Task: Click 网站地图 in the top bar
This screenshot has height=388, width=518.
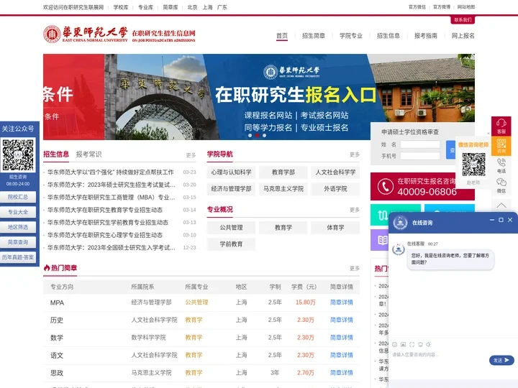Action: 466,7
